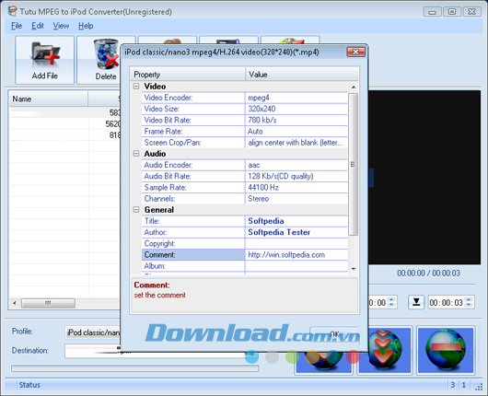Open the File menu
The image size is (488, 396).
[17, 26]
